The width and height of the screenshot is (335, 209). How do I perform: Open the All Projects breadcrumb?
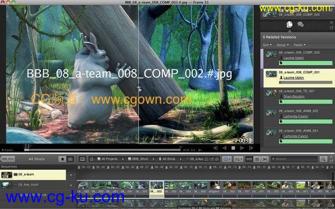coord(108,159)
